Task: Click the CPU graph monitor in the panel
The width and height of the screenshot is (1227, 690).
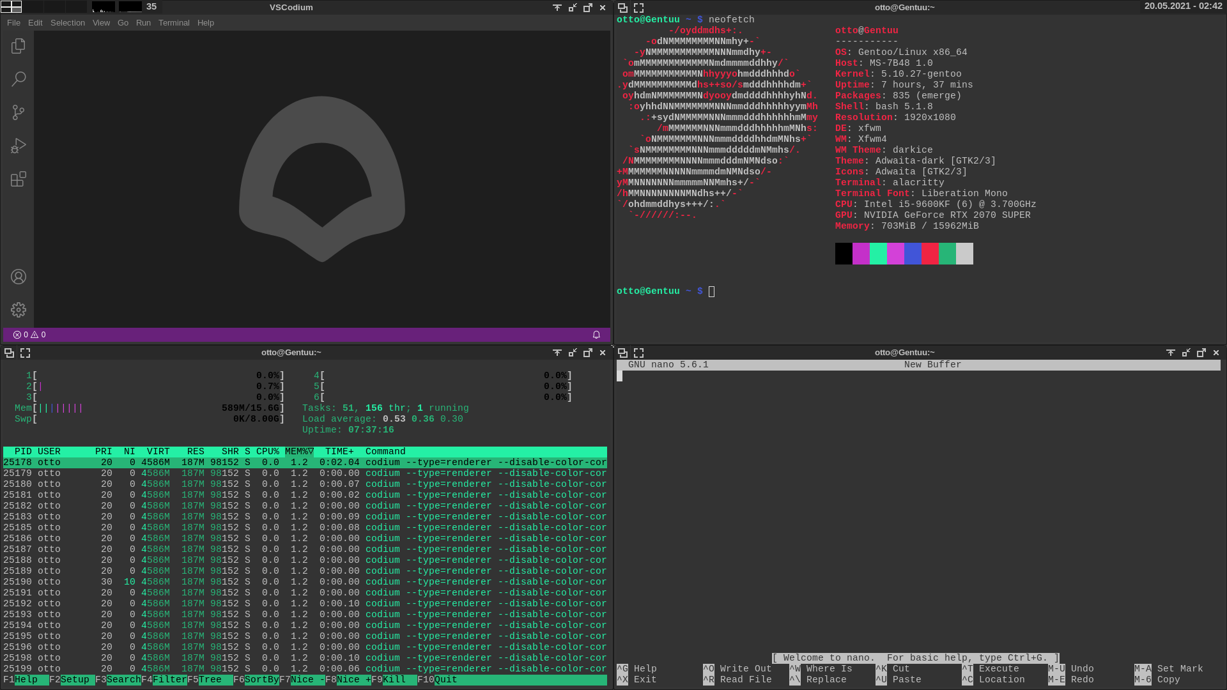Action: [104, 7]
